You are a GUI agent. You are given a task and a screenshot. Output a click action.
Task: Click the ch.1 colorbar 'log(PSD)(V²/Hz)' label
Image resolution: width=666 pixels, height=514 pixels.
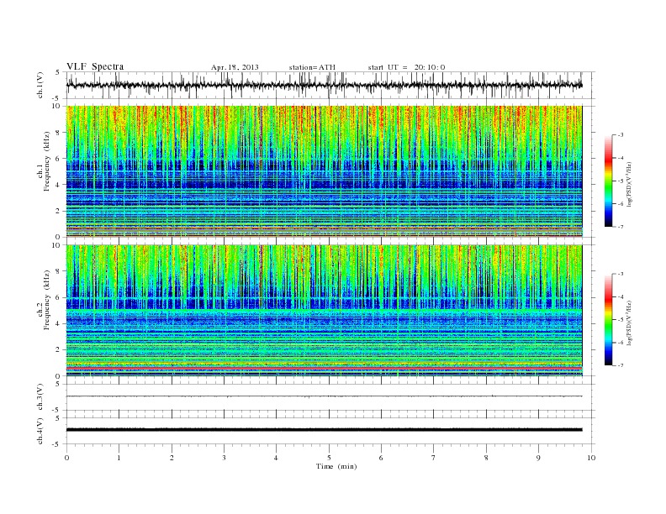(x=629, y=184)
